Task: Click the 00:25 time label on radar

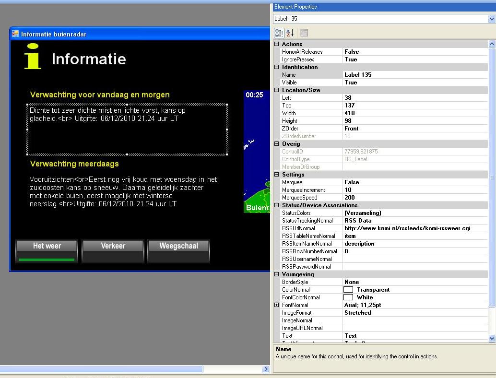Action: (x=254, y=95)
